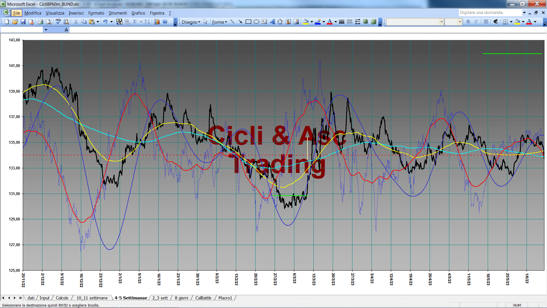
Task: Click the Permission document icon
Action: (31, 22)
